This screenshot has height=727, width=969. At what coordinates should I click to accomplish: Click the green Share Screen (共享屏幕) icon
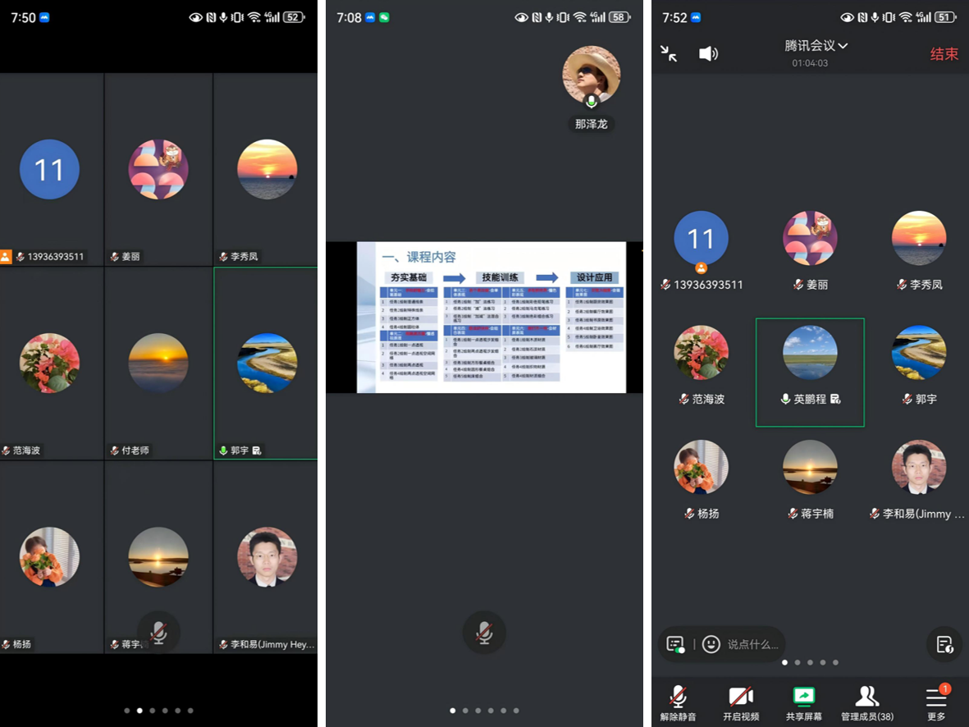click(803, 703)
